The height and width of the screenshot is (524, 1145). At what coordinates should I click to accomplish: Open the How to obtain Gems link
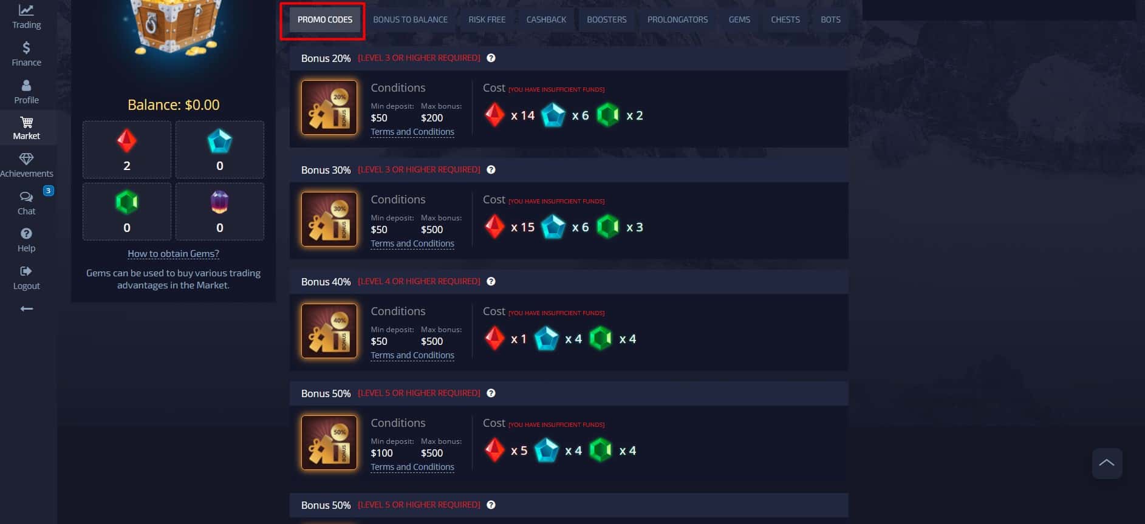(173, 254)
